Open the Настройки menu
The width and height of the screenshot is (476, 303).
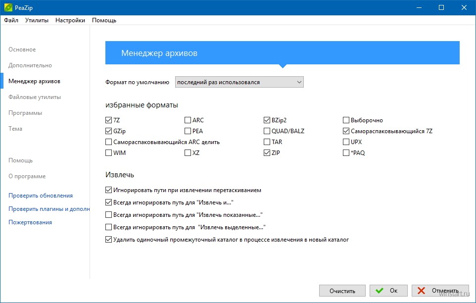[x=70, y=20]
